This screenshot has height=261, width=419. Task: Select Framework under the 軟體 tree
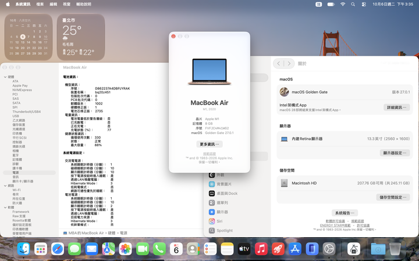tap(21, 212)
